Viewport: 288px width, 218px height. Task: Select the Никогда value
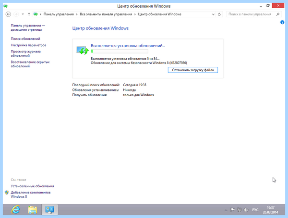[129, 90]
